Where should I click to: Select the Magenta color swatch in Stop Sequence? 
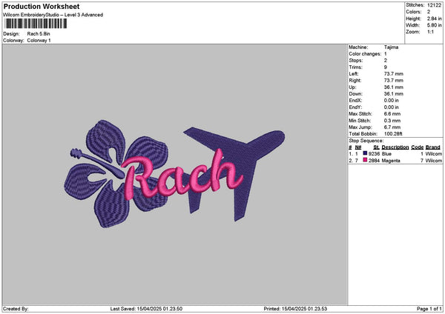pos(365,160)
